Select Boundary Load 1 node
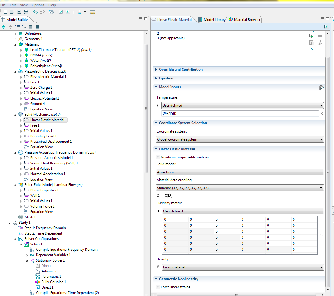 (43, 136)
